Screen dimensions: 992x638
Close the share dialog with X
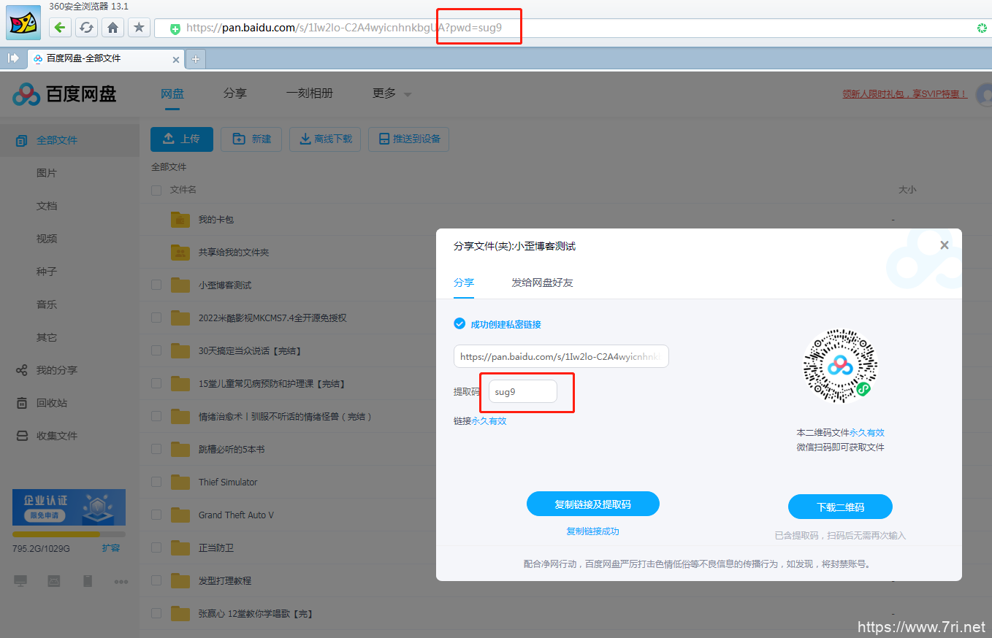coord(945,245)
